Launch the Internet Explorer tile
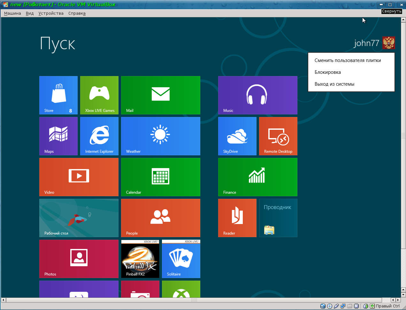406x310 pixels. pos(99,136)
